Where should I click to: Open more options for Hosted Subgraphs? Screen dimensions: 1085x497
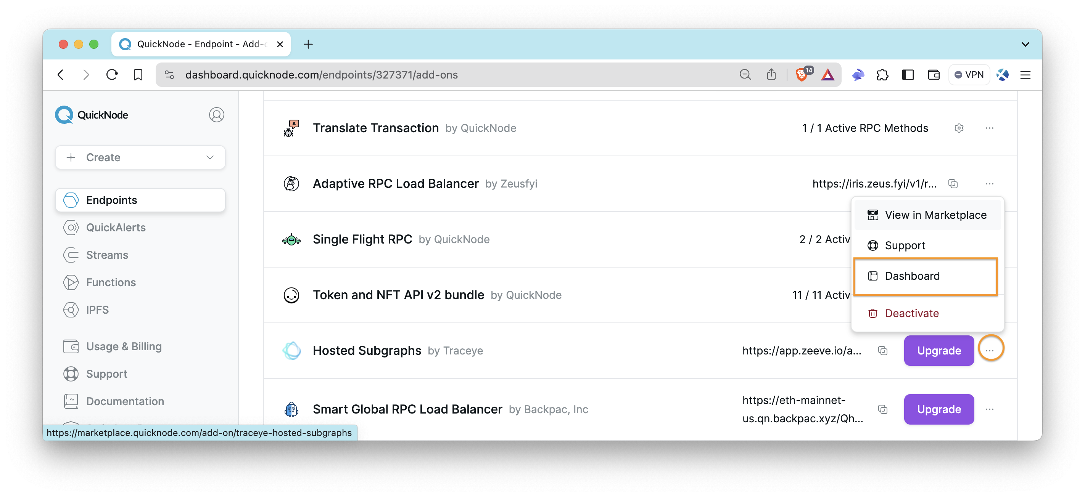coord(990,350)
